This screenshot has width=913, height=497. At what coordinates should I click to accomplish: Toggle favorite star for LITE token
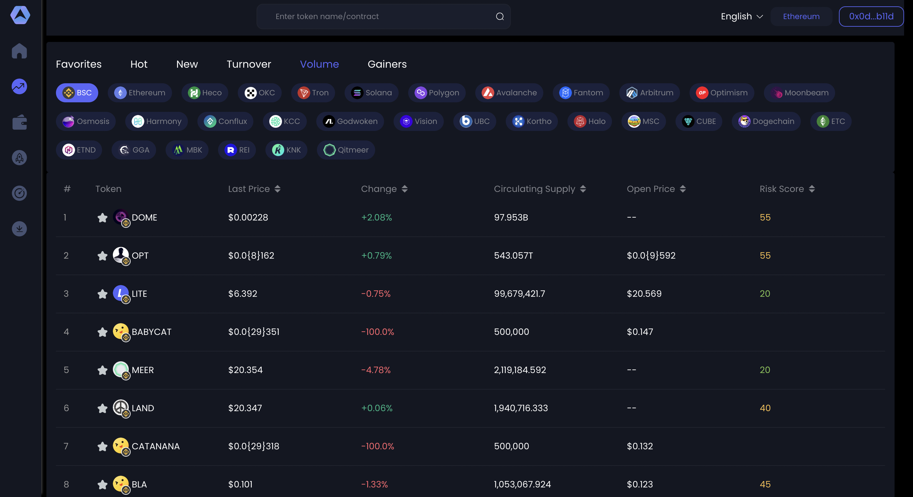(102, 294)
